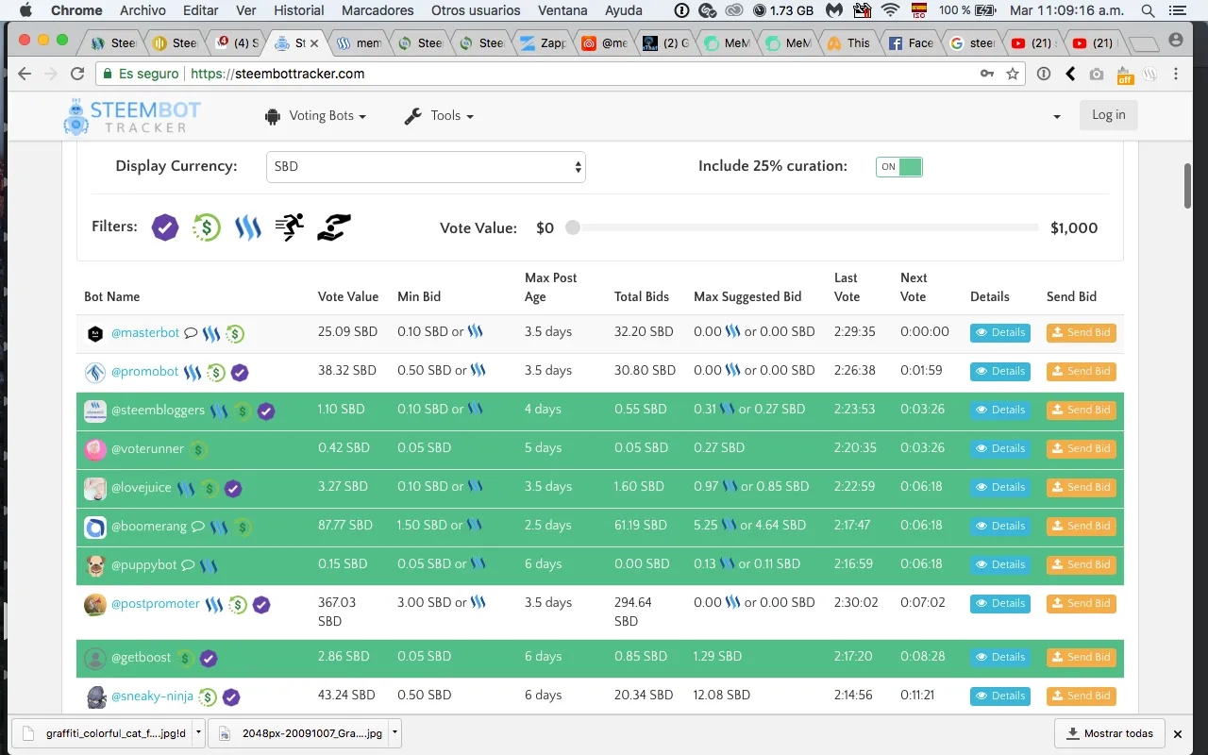Open downloaded graffiti_colorful_cat file
Image resolution: width=1208 pixels, height=755 pixels.
[x=103, y=732]
